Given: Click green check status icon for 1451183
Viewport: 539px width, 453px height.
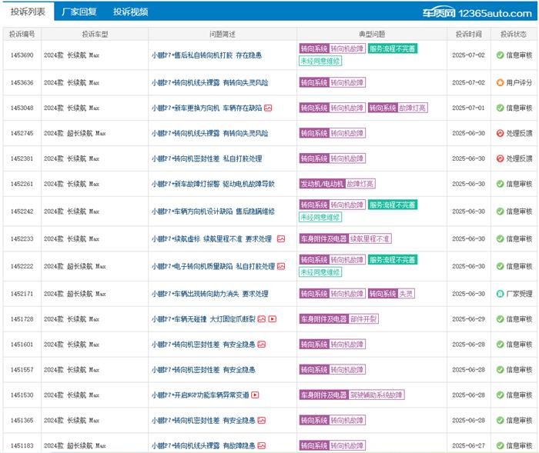Looking at the screenshot, I should pos(500,445).
